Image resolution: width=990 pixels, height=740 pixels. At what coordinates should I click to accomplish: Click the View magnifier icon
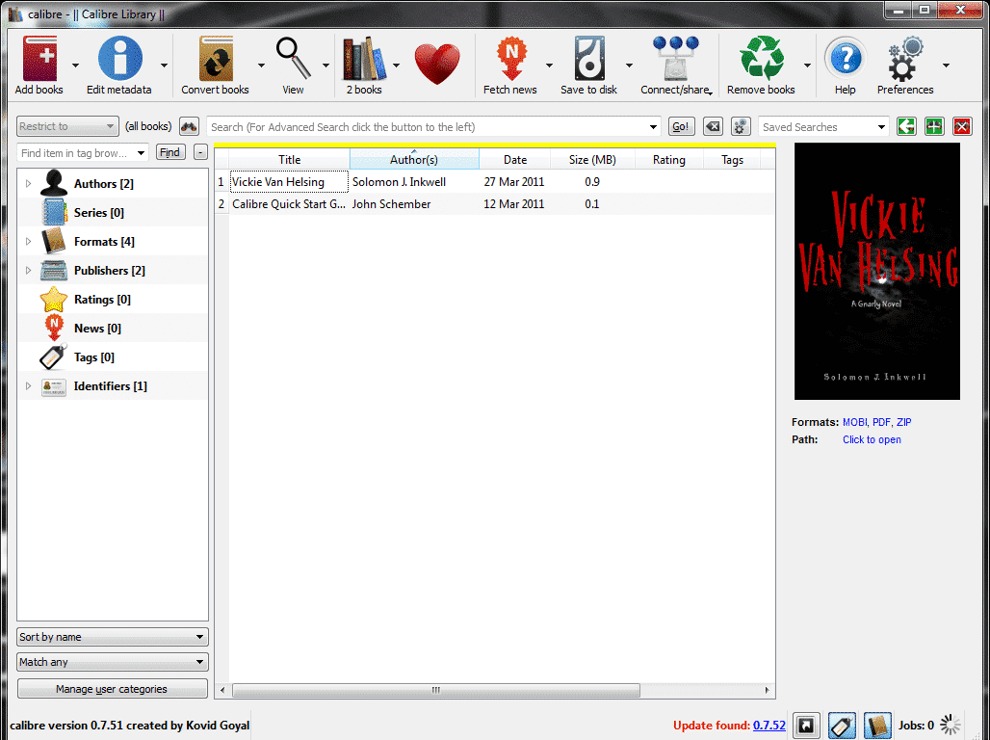tap(293, 58)
